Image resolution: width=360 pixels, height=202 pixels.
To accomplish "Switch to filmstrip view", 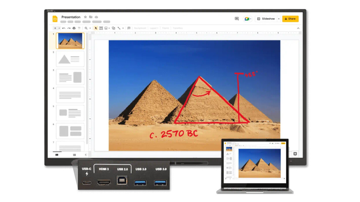I will tap(57, 155).
